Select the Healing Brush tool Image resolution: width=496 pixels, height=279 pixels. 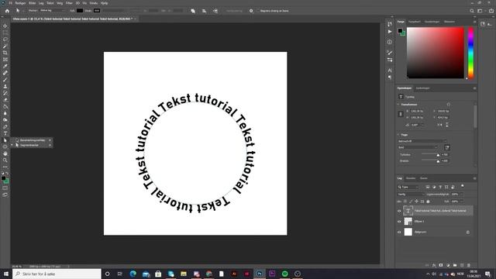(x=5, y=73)
